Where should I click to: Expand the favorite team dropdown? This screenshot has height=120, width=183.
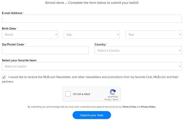point(91,66)
